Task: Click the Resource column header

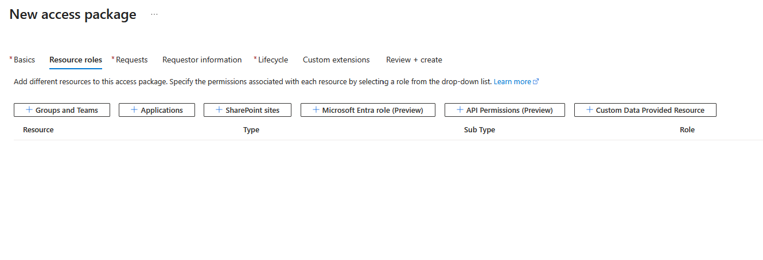Action: click(x=38, y=130)
